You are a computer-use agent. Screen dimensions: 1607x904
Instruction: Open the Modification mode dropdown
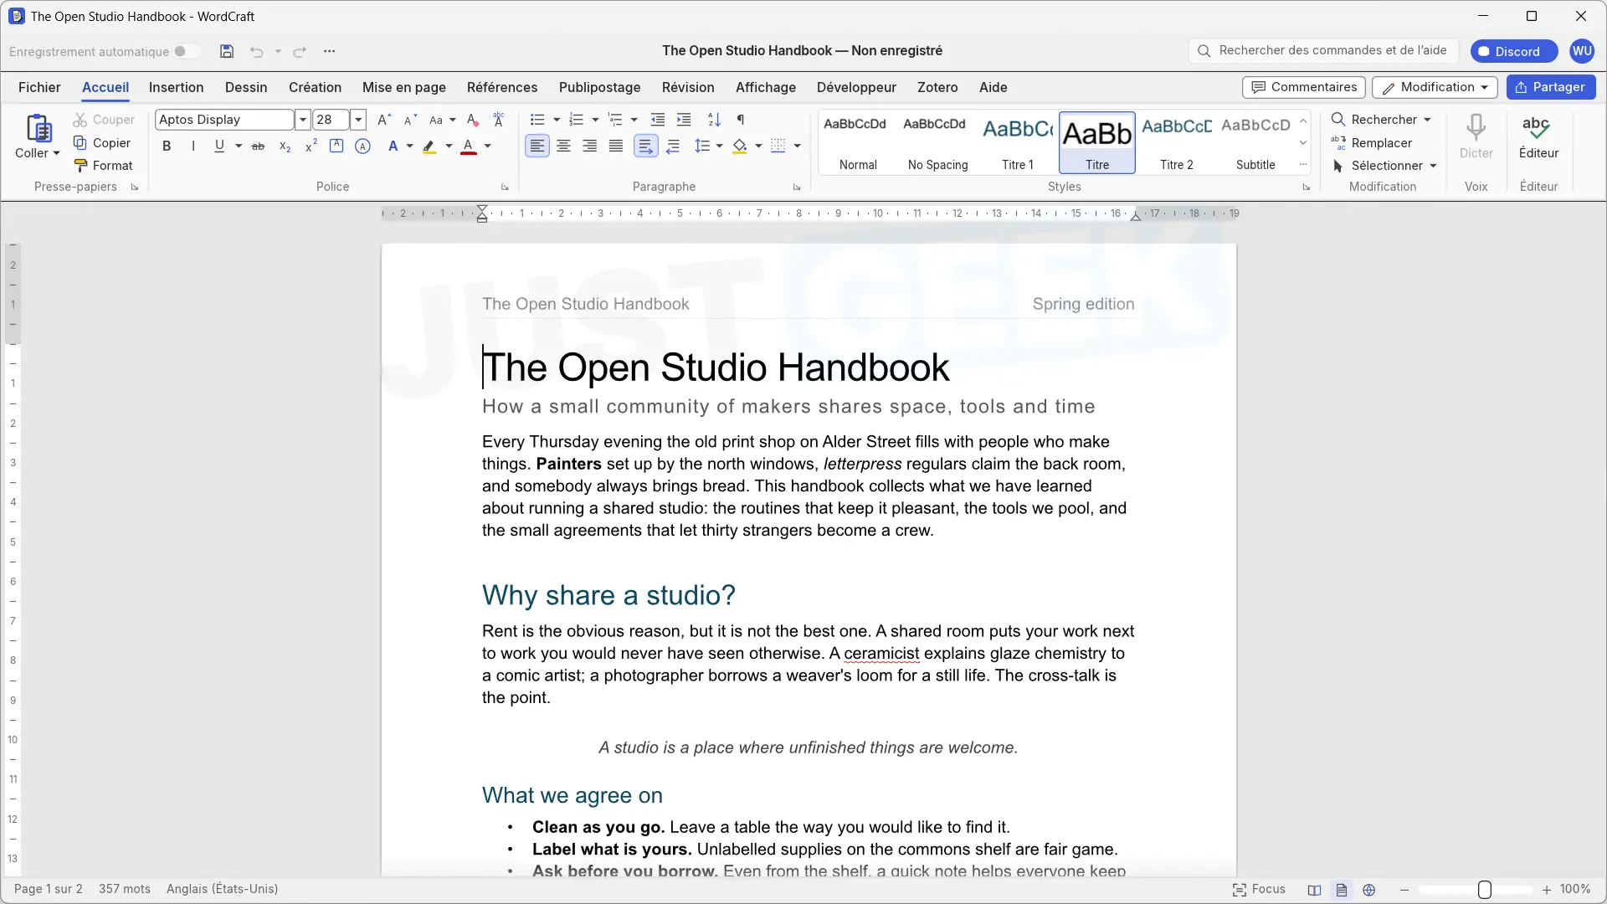point(1435,87)
